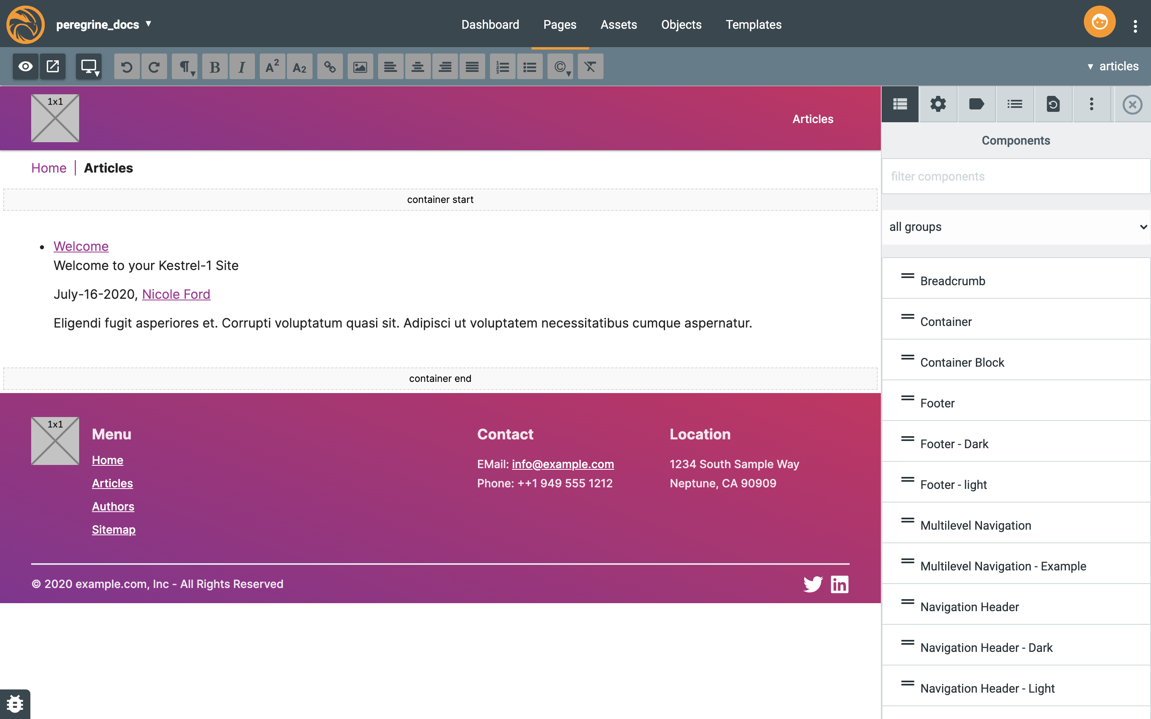
Task: Open the tags label panel icon
Action: [976, 104]
